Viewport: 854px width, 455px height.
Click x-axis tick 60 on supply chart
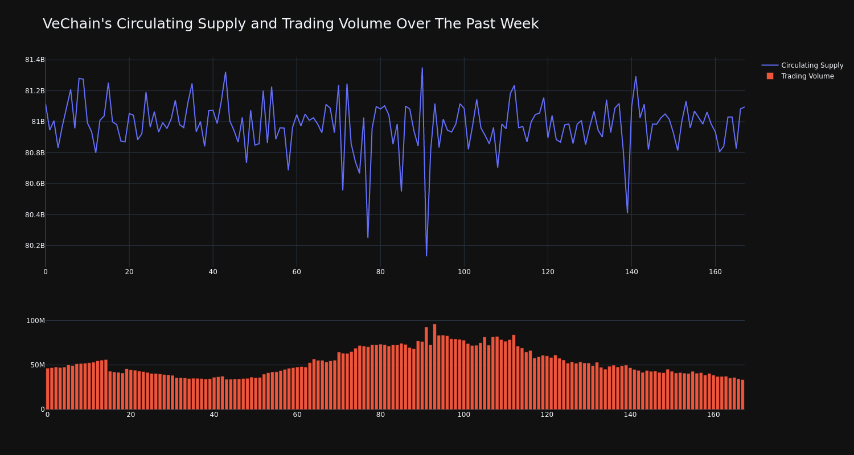point(297,272)
